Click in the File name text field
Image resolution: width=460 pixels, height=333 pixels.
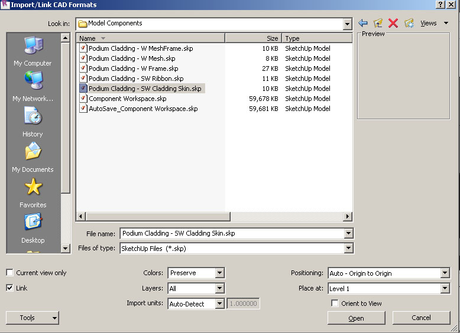[232, 233]
